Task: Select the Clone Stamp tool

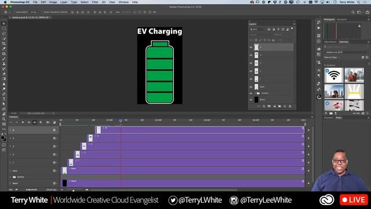Action: 4,64
